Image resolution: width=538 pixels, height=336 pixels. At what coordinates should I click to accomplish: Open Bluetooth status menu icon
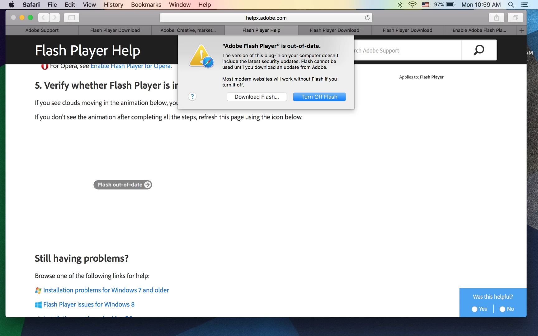(400, 5)
